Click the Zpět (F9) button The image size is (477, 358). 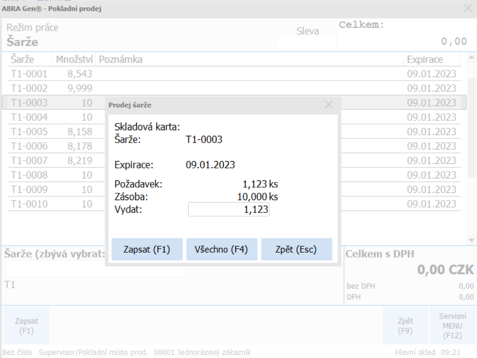point(405,326)
